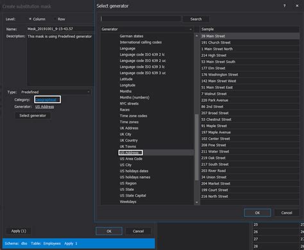Select US Area Code generator
Screen dimensions: 304x250
click(131, 159)
